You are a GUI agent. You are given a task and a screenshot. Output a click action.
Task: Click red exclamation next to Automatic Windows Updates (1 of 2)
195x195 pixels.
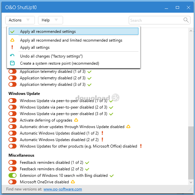102,133
